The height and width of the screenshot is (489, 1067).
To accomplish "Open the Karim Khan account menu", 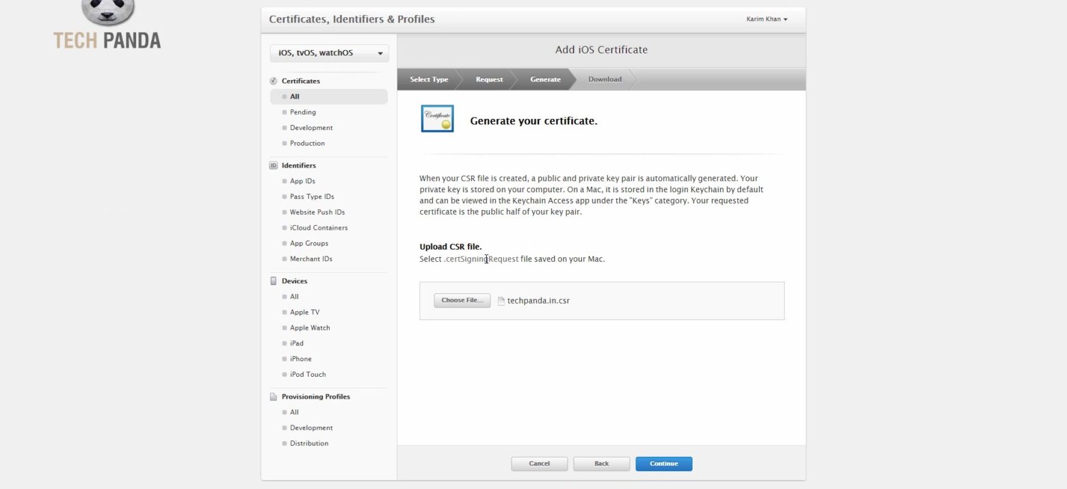I will pos(767,19).
